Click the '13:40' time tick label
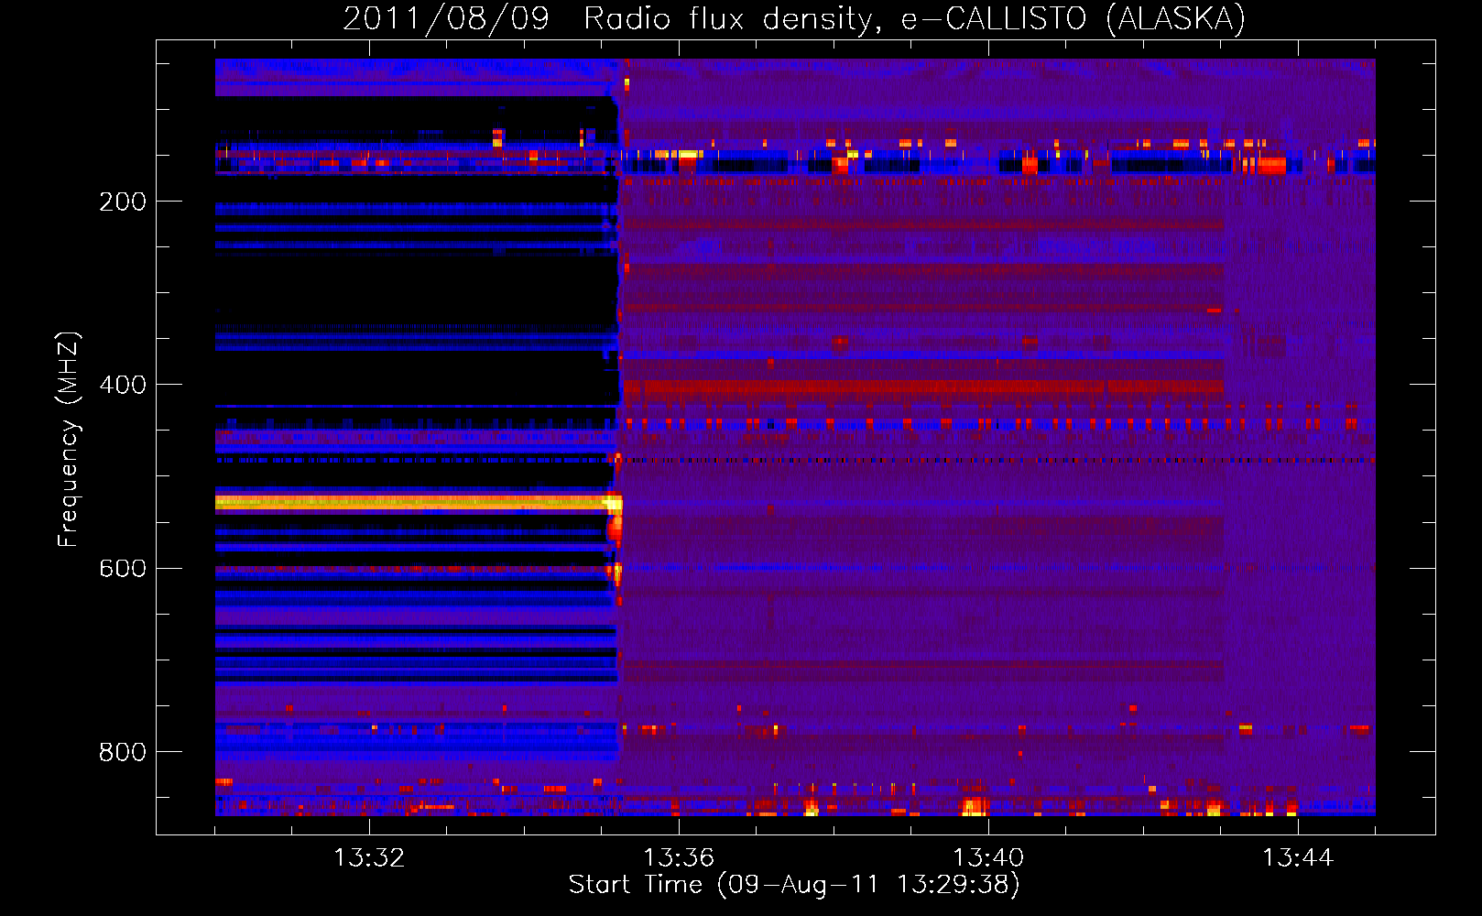 pyautogui.click(x=988, y=858)
